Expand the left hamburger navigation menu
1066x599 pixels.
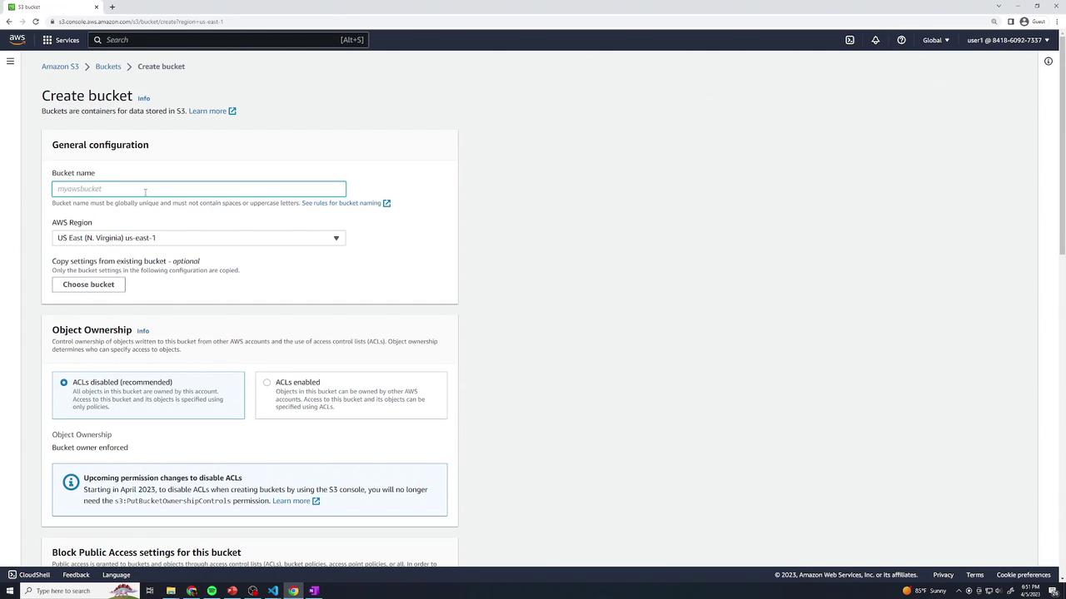(10, 61)
